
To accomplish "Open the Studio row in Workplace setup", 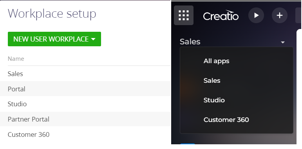I will (x=85, y=104).
